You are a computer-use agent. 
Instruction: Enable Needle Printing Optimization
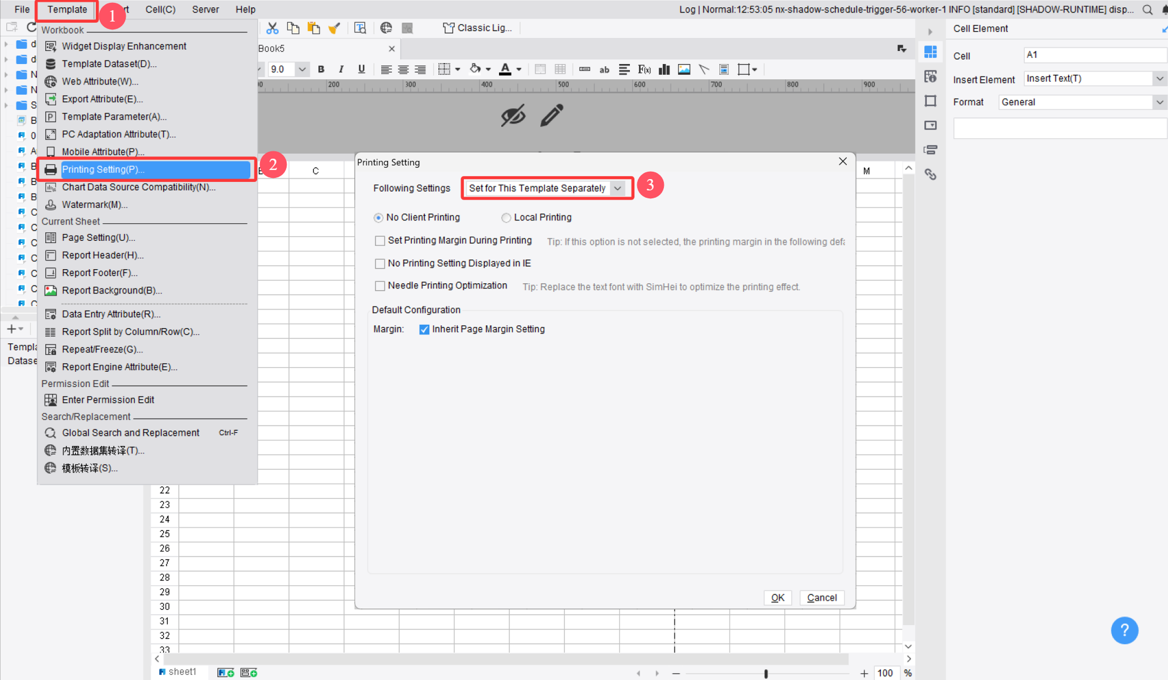coord(380,286)
